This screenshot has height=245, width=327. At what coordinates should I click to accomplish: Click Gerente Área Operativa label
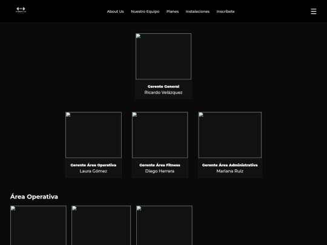click(93, 165)
